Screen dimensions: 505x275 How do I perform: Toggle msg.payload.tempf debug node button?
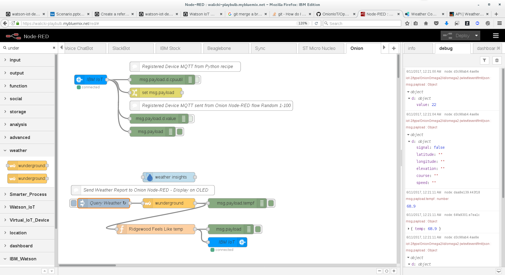[271, 203]
